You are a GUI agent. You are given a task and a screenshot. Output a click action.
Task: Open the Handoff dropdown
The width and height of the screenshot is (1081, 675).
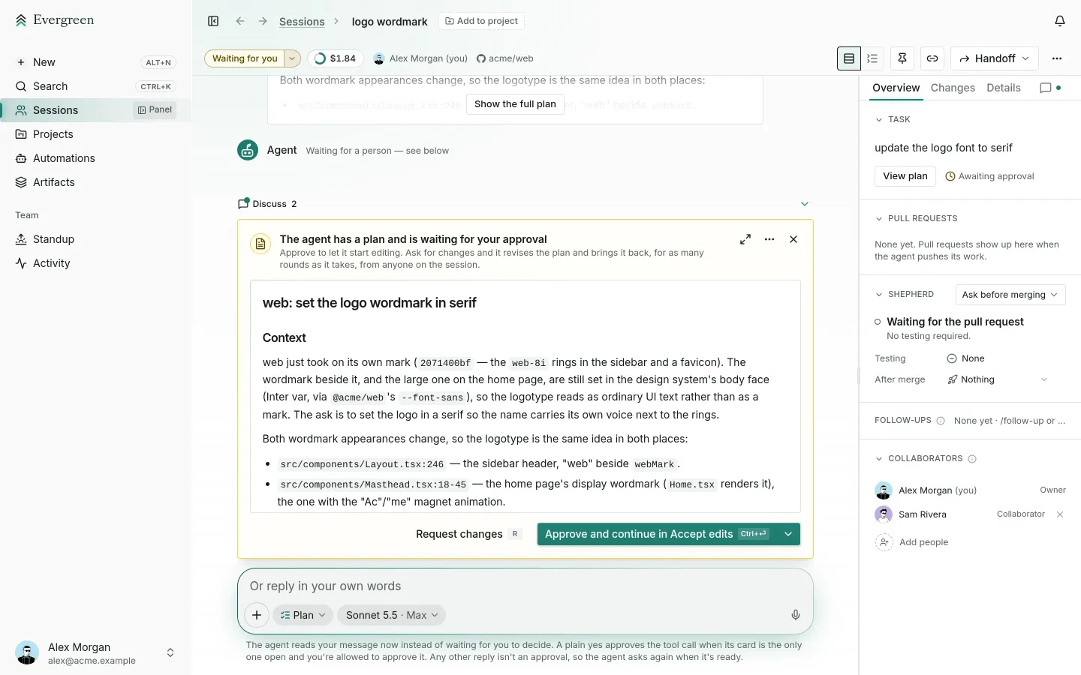(995, 58)
